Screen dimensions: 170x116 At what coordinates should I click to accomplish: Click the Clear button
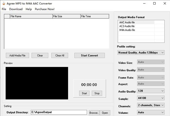(40, 55)
